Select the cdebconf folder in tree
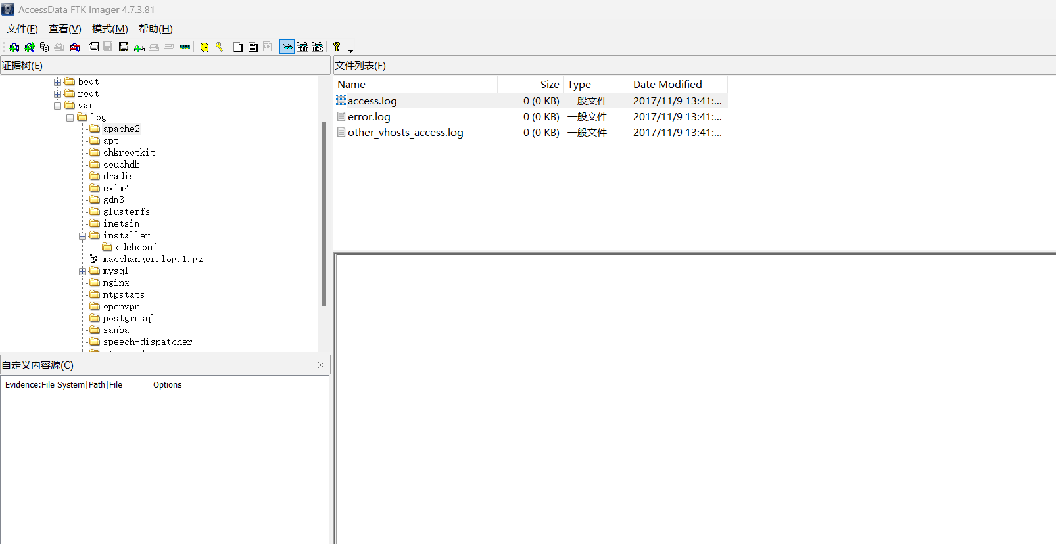The width and height of the screenshot is (1056, 544). [136, 247]
